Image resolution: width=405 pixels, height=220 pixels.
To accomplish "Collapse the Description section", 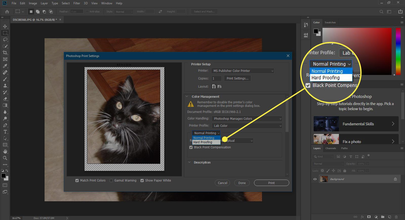I will click(x=189, y=162).
